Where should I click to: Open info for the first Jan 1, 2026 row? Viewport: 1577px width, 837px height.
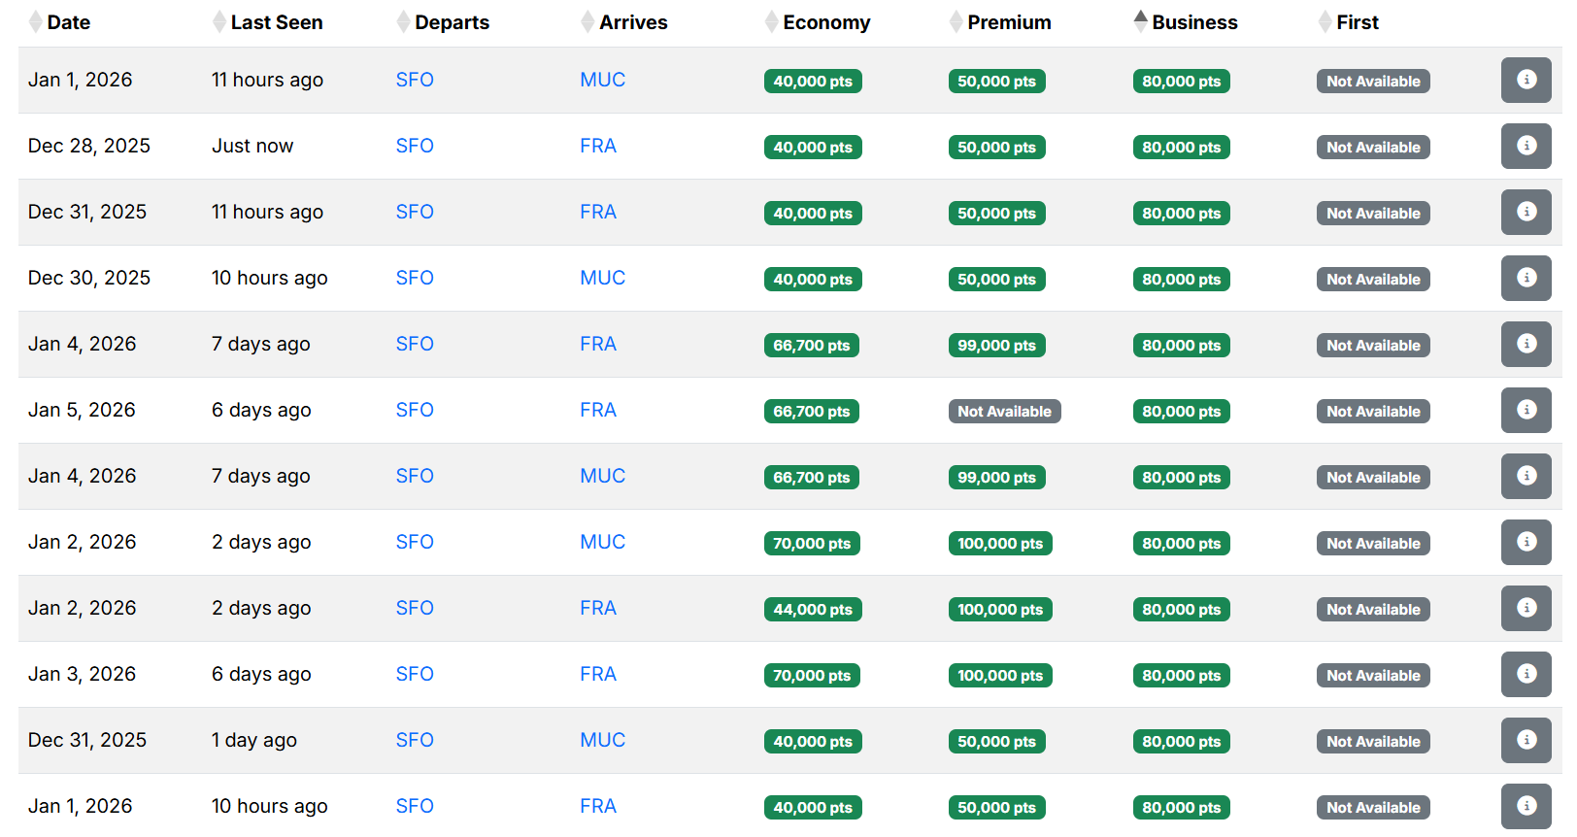pos(1526,80)
